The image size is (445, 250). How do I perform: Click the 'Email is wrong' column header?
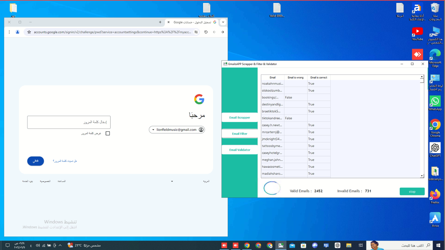coord(296,77)
